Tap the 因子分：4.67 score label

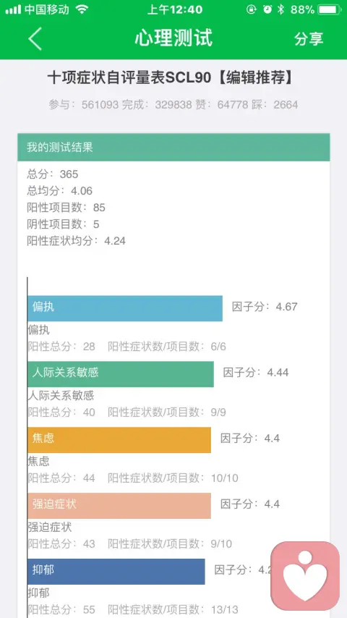click(265, 307)
